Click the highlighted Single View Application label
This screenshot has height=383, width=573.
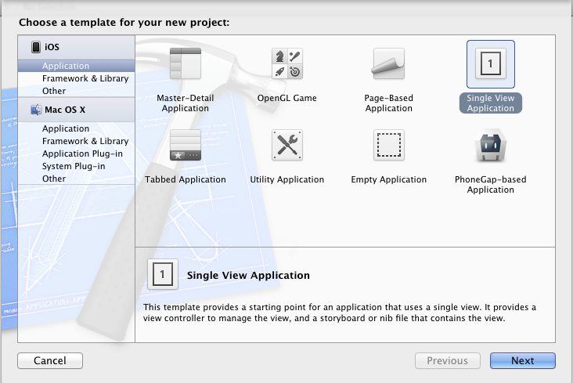[x=490, y=103]
